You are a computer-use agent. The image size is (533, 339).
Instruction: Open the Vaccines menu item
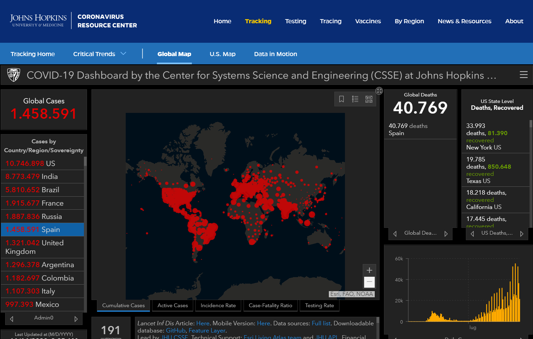[368, 21]
